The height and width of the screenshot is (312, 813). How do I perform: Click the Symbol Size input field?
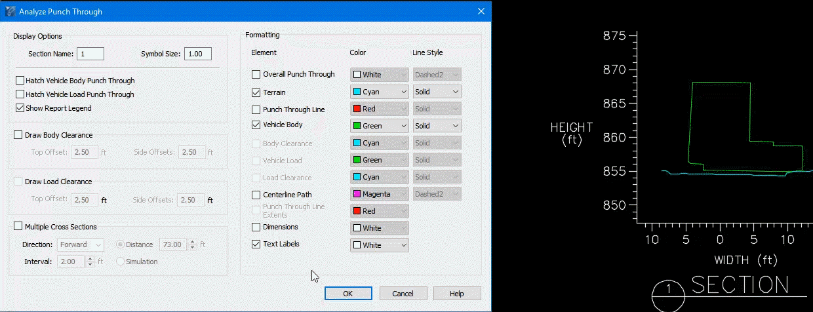click(197, 54)
